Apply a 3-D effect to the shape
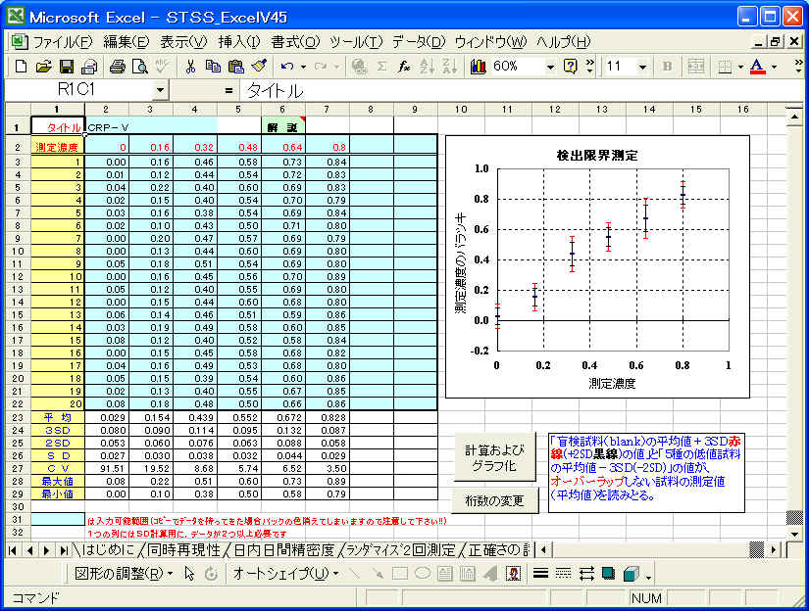 [632, 574]
